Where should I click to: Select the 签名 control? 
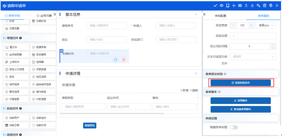16,77
